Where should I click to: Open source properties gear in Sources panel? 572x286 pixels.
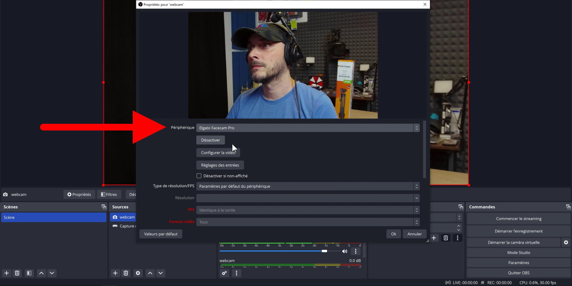[138, 273]
